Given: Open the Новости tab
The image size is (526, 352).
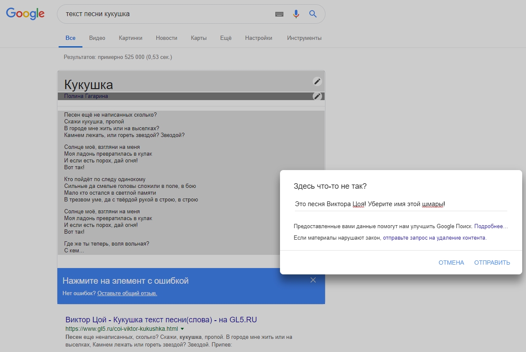Looking at the screenshot, I should (167, 38).
